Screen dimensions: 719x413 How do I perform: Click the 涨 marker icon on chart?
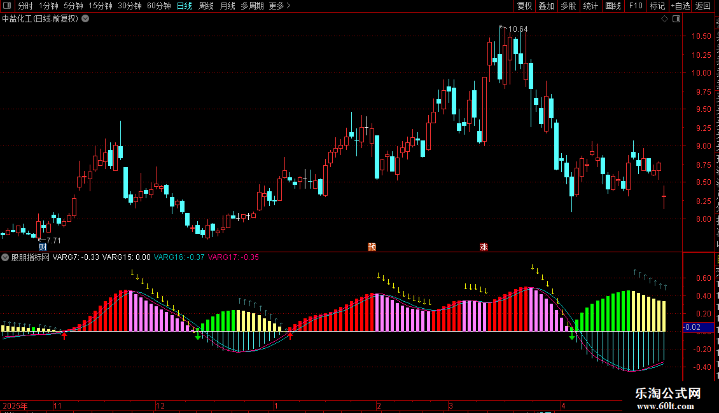pyautogui.click(x=484, y=247)
